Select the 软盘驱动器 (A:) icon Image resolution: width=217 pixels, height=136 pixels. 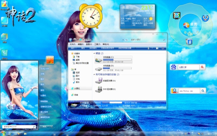(x=99, y=81)
